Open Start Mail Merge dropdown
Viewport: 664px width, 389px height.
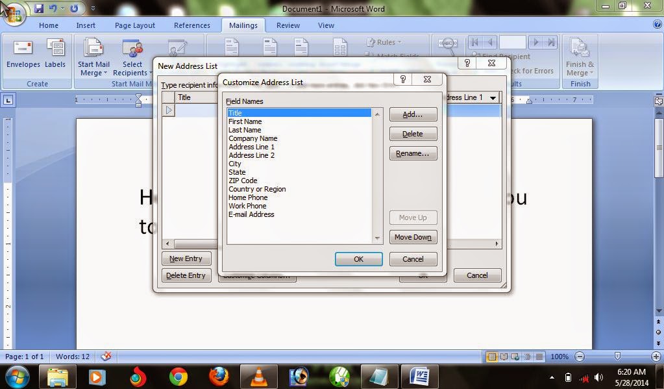[93, 56]
